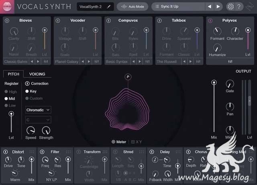Screen dimensions: 257x185
Task: Open the preset list icon beside Sync It Up
Action: point(157,6)
